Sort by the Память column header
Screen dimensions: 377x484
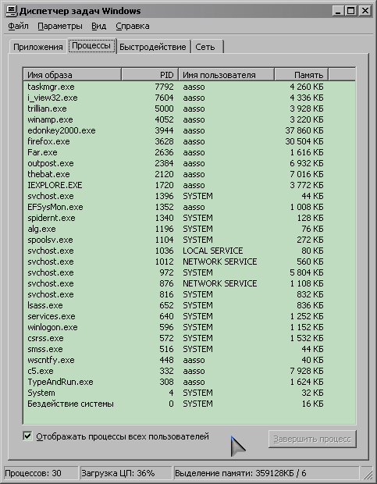coord(301,75)
